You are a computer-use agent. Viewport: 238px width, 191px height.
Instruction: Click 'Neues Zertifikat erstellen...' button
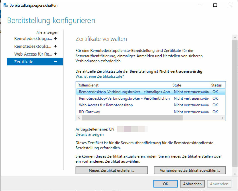[111, 170]
